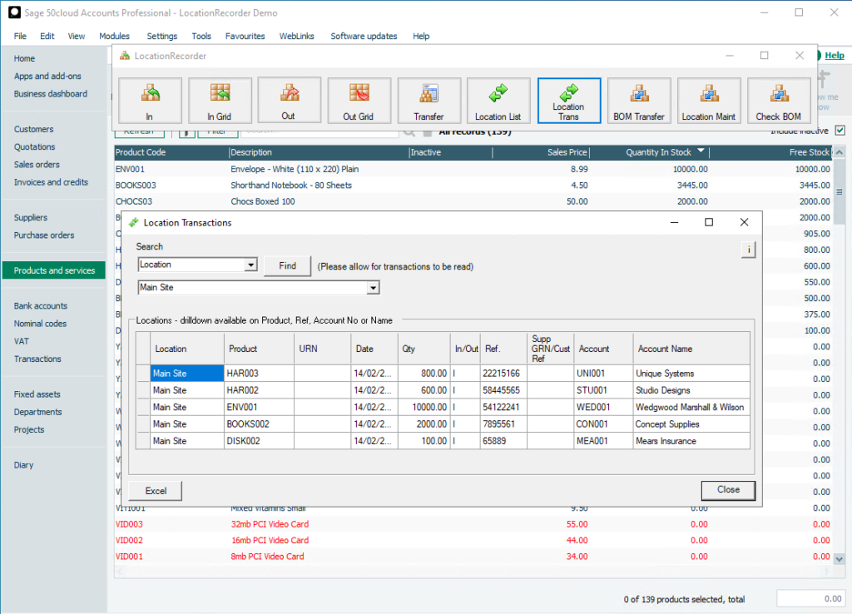This screenshot has height=614, width=852.
Task: Toggle the Include inactive checkbox
Action: coord(840,131)
